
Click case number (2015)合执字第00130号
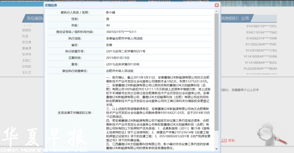123,64
